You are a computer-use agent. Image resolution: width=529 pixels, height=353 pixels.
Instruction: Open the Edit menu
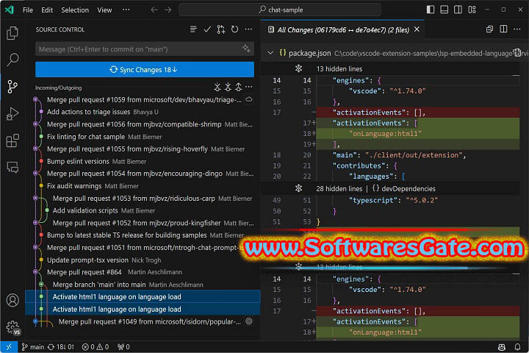[47, 10]
